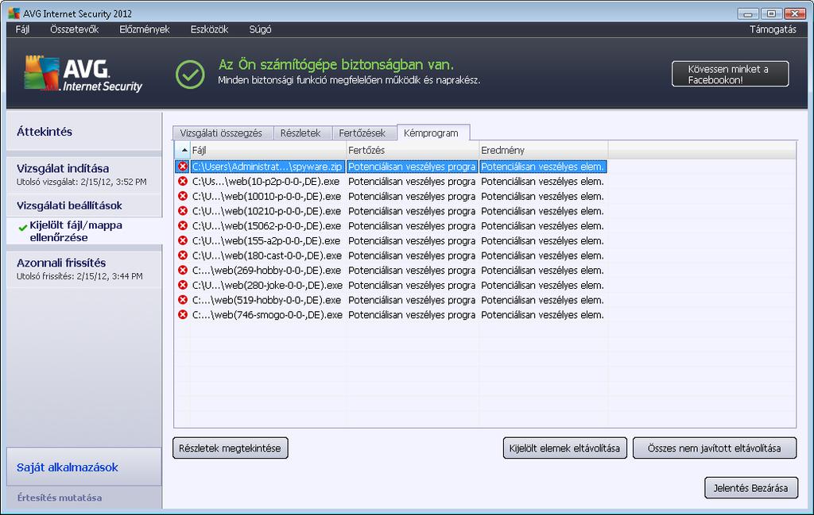The height and width of the screenshot is (515, 814).
Task: Click the Eredmény cell of the spyware.zip row
Action: coord(543,167)
